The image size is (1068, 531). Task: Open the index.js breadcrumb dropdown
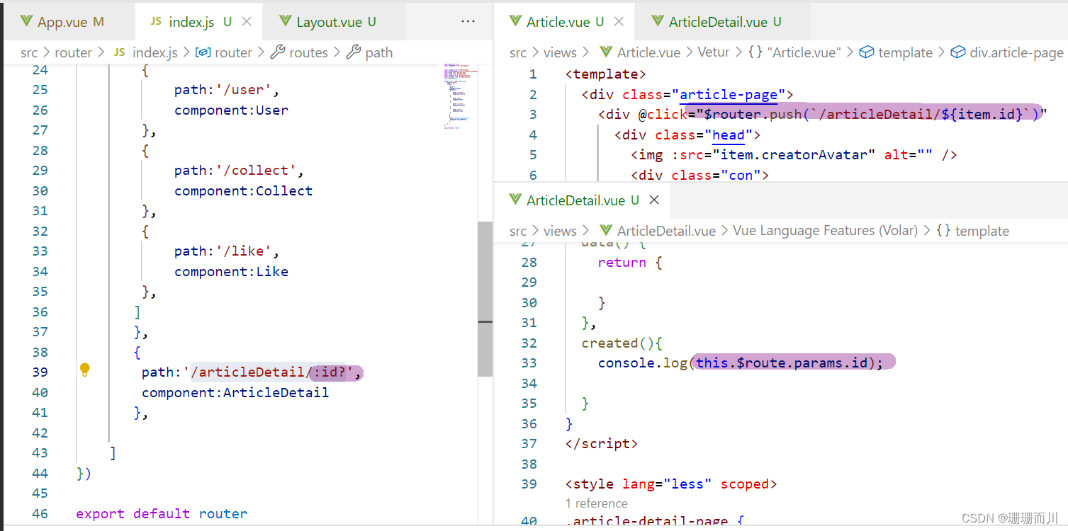tap(155, 52)
